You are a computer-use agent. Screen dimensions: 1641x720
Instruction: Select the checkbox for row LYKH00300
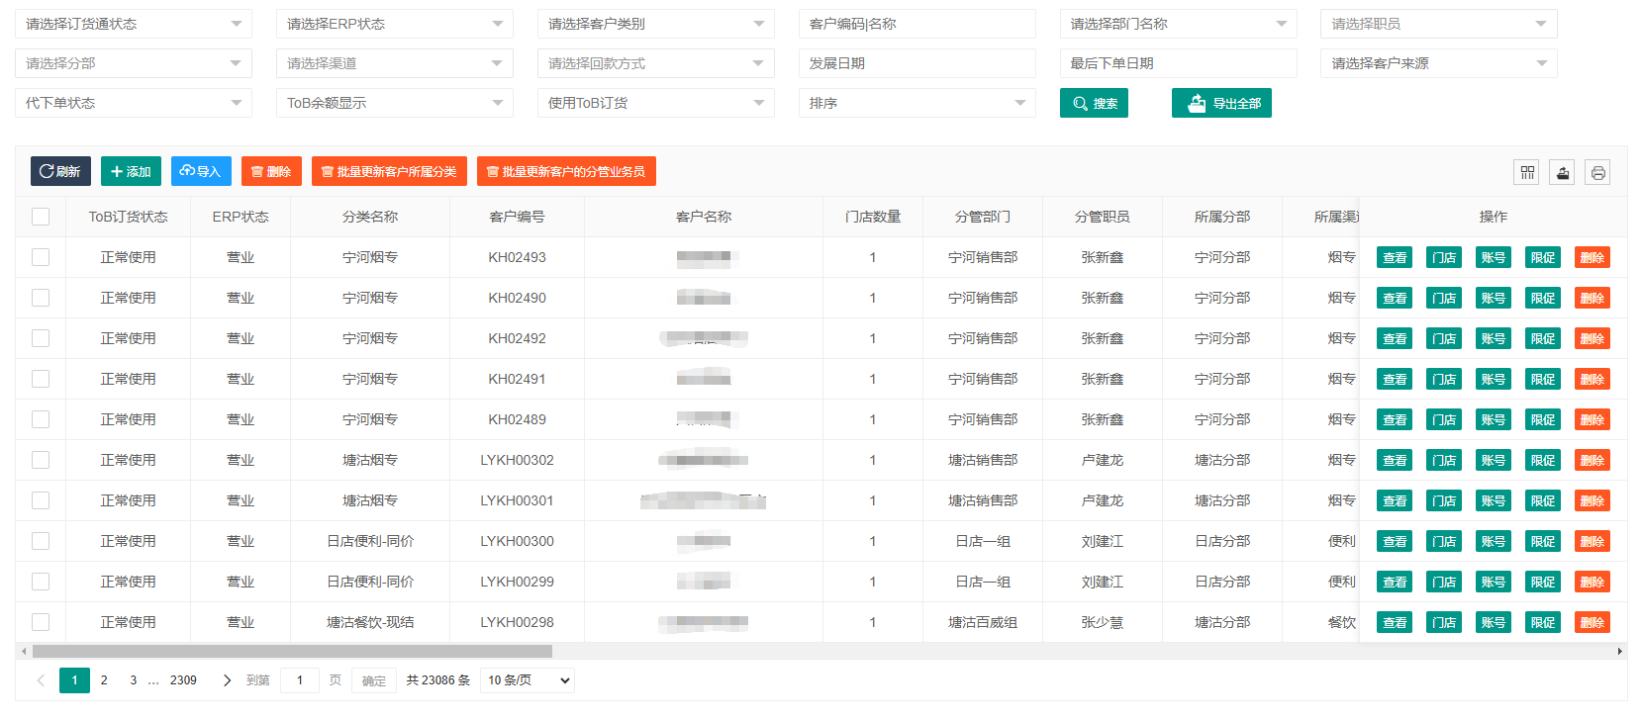point(41,541)
